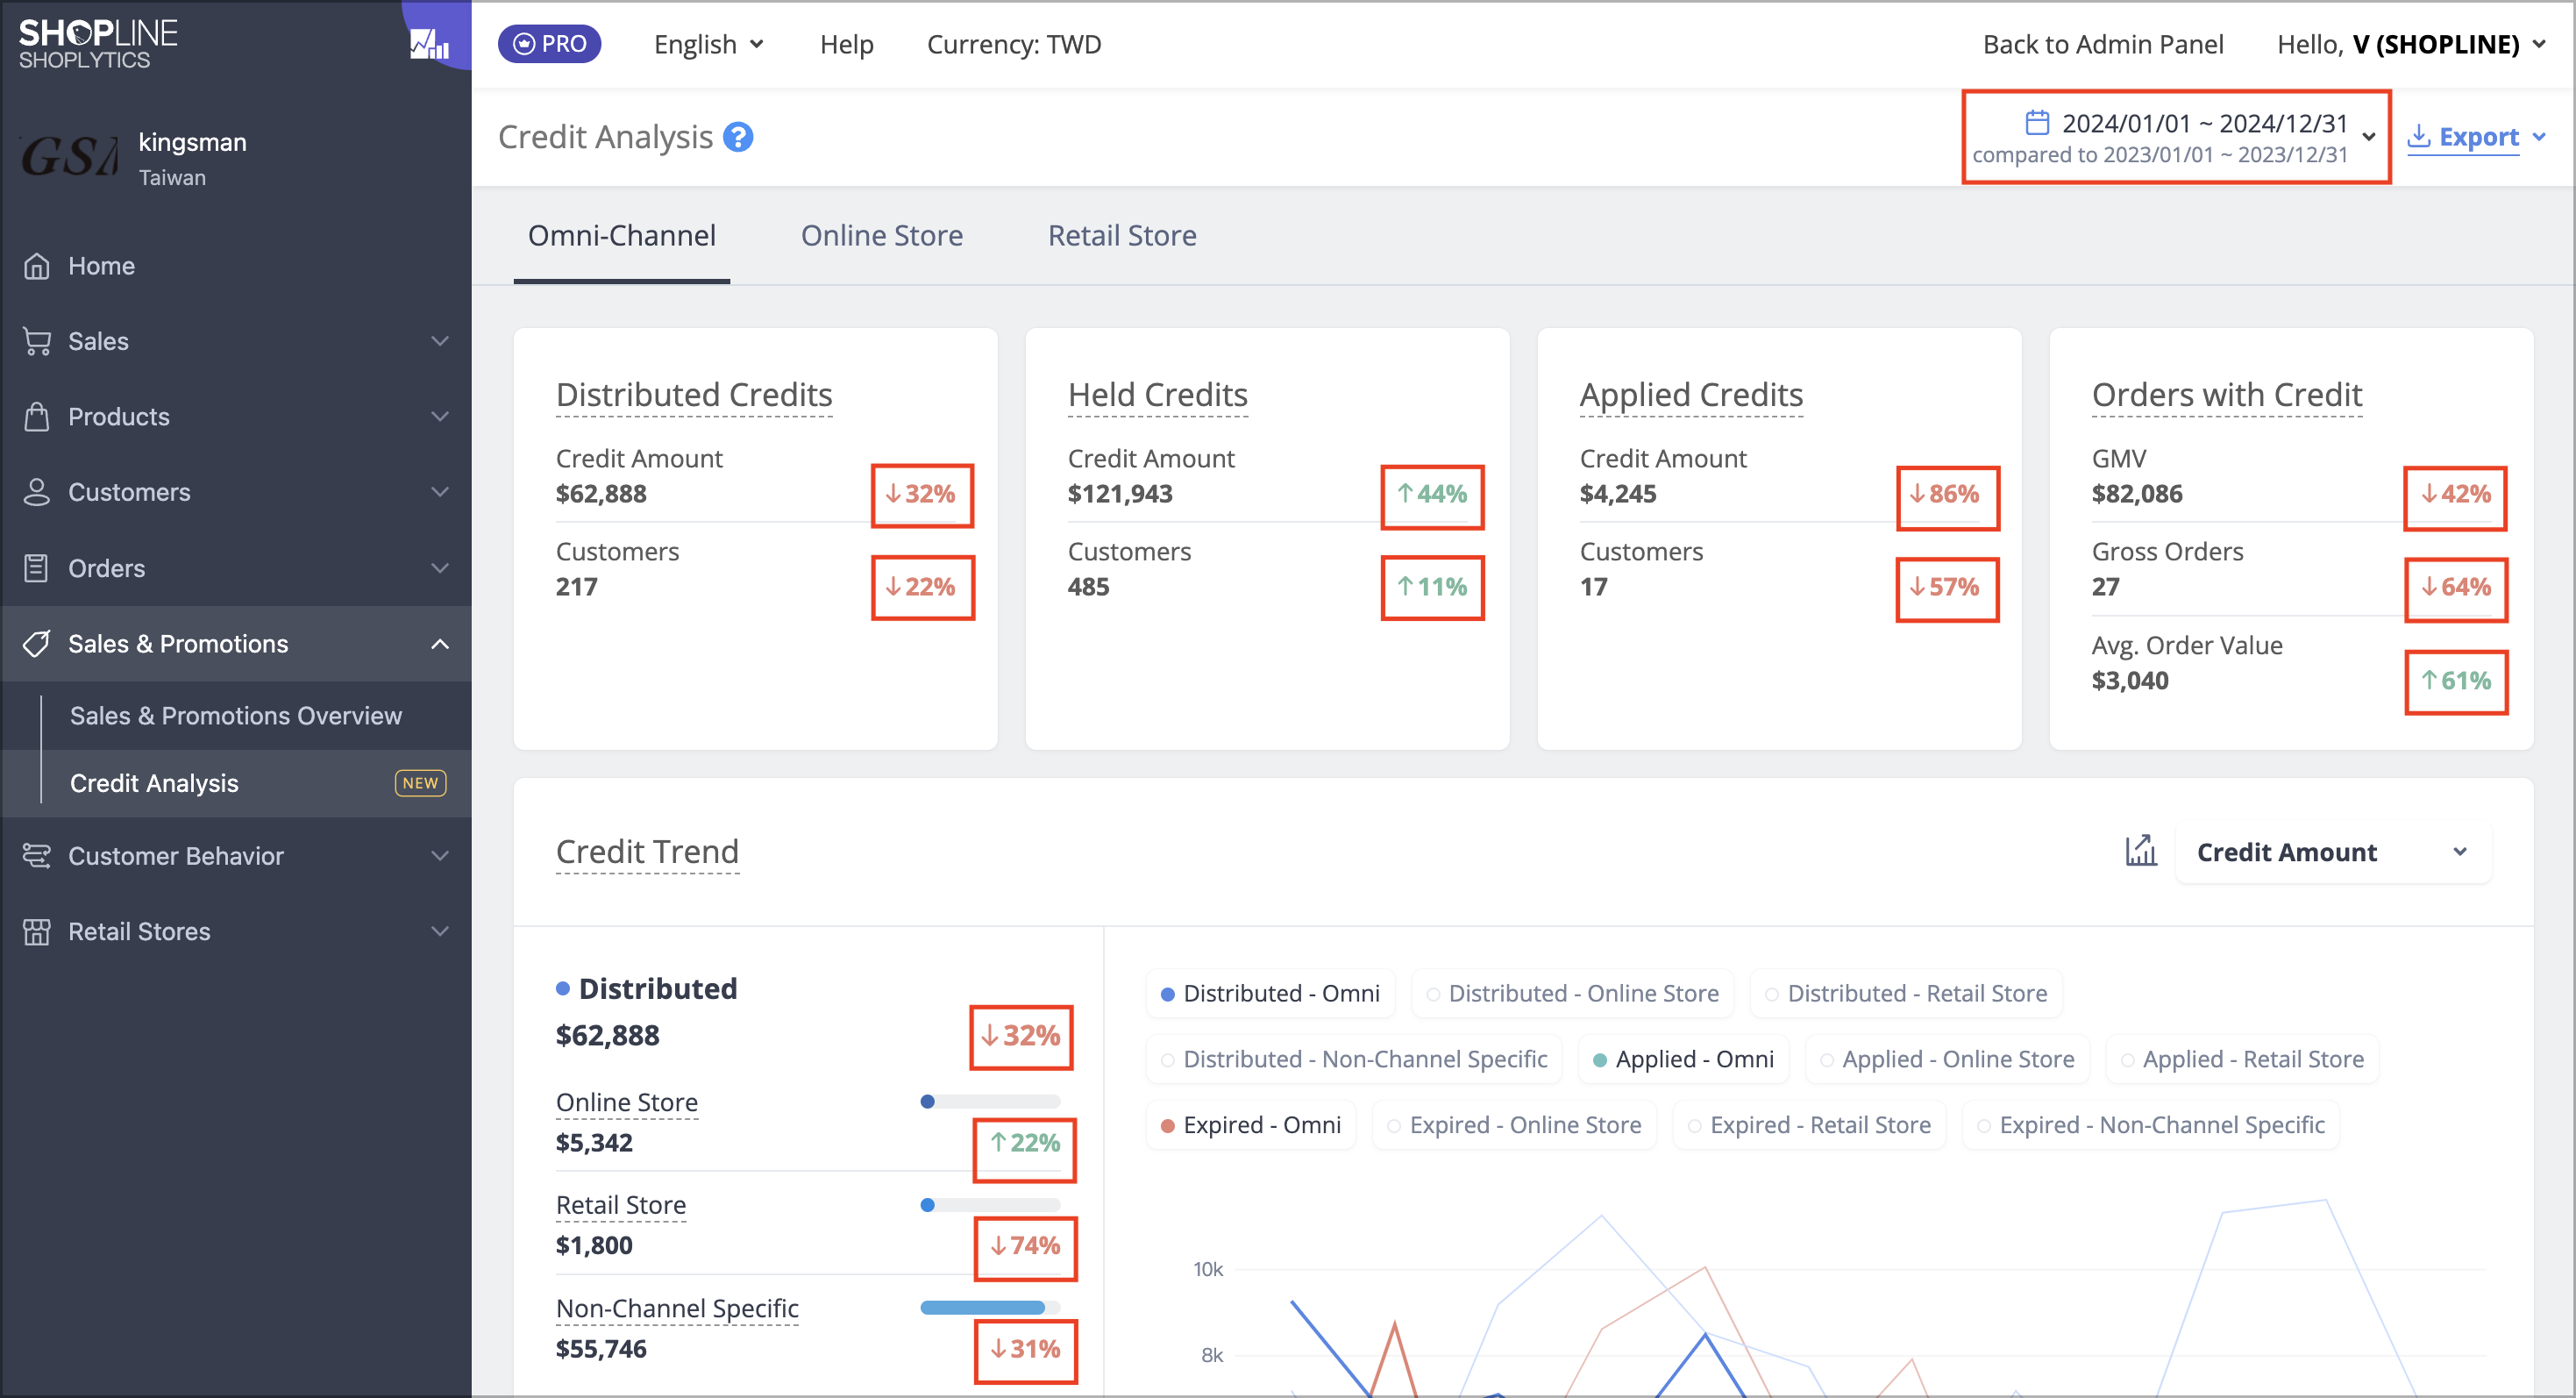Click the PRO badge
This screenshot has width=2576, height=1398.
tap(549, 44)
